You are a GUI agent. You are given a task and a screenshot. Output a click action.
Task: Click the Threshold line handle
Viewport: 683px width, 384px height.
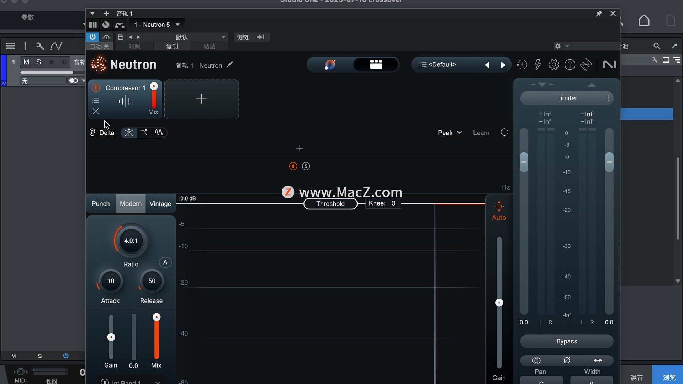click(x=330, y=204)
